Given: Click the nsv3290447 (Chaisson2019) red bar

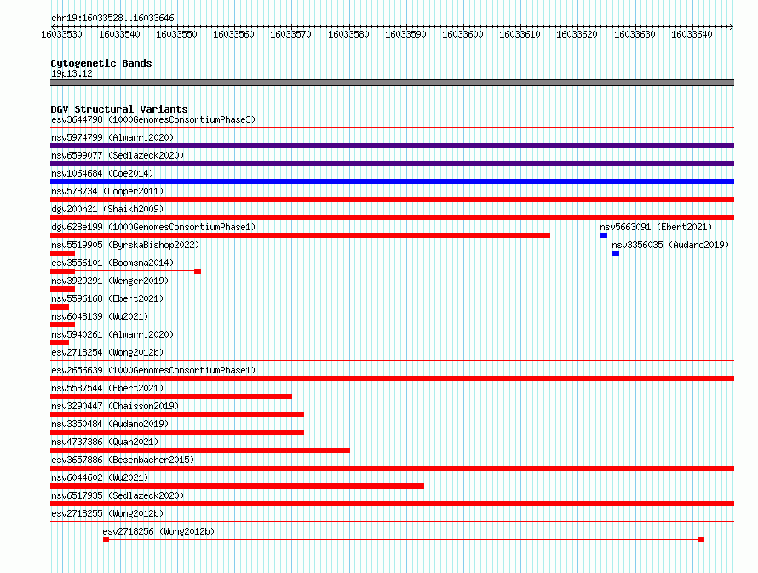Looking at the screenshot, I should tap(177, 414).
